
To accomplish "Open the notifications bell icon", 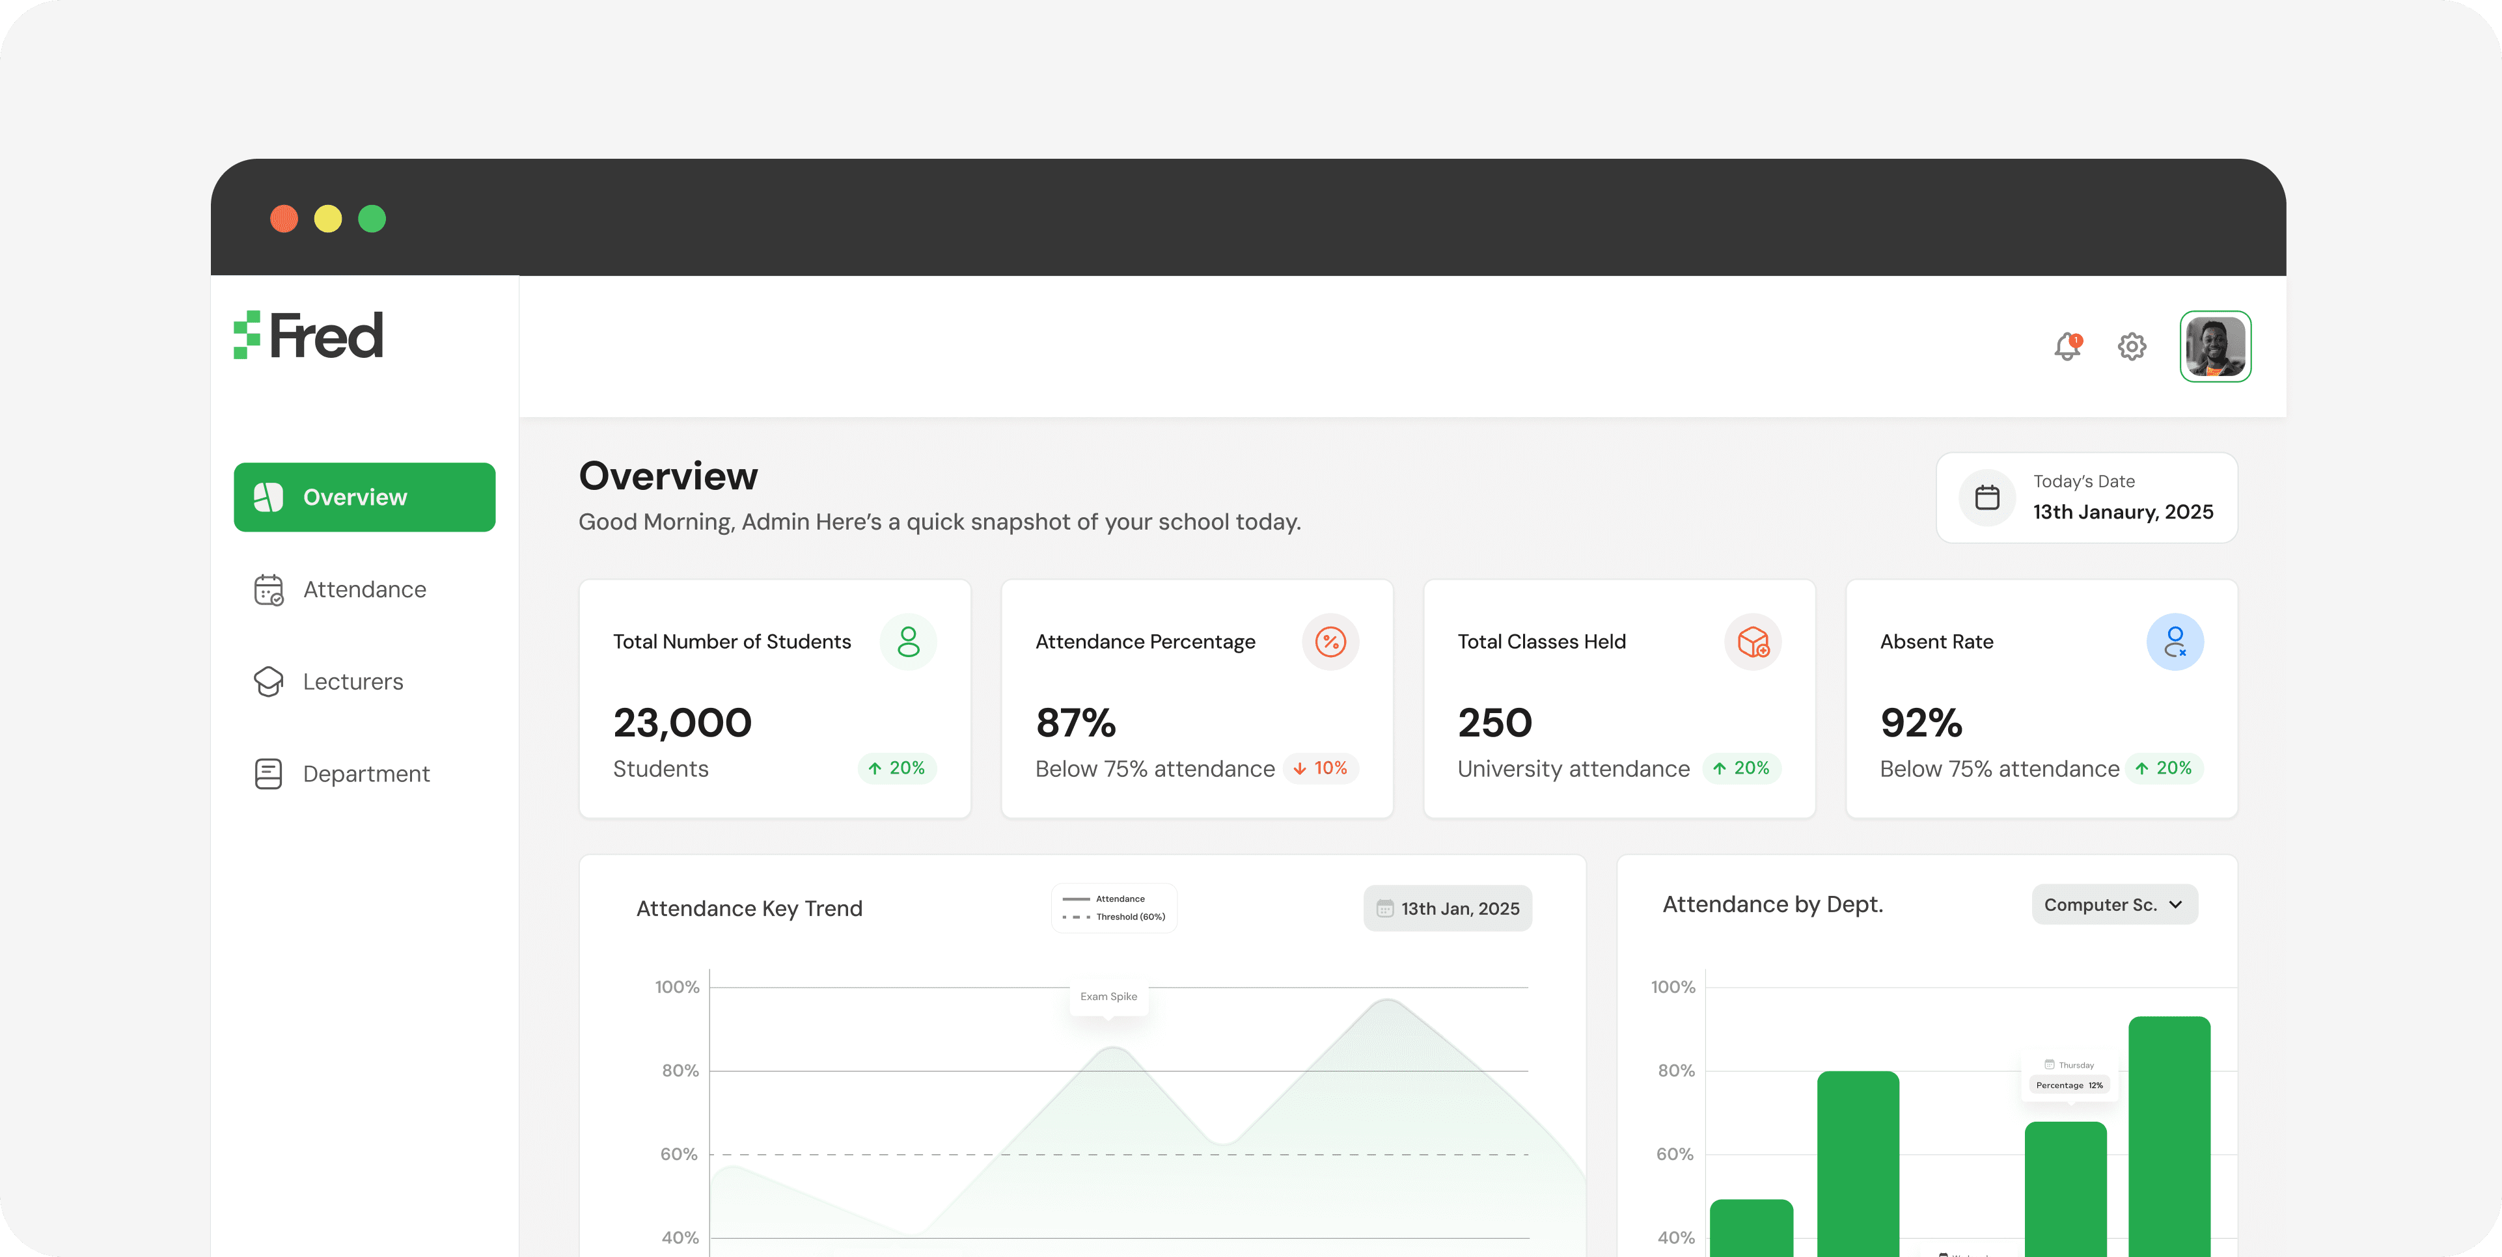I will 2067,347.
